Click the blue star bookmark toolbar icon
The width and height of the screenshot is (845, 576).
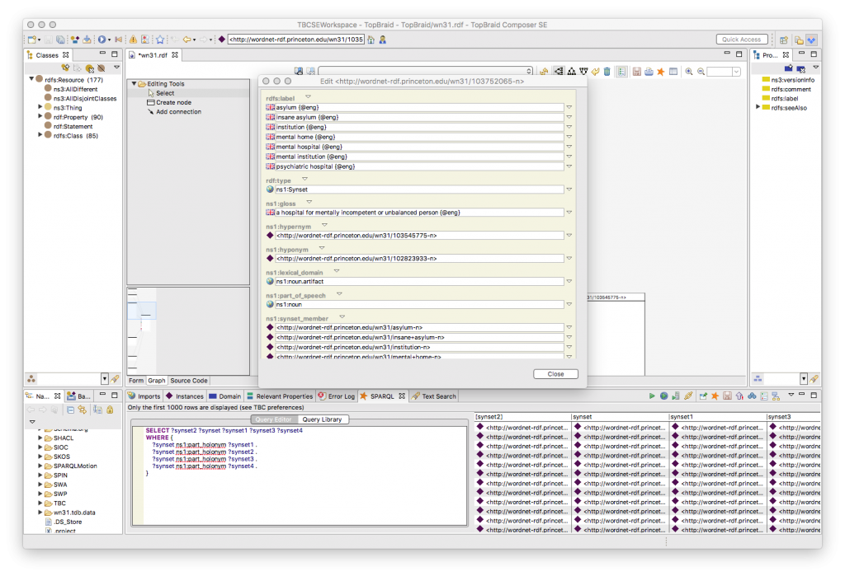pos(160,40)
